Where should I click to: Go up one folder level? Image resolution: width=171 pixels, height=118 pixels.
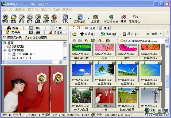(86, 41)
